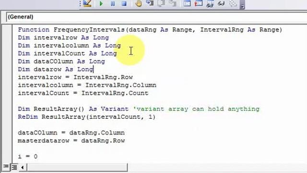Click the 'Dim intervalCount As Long' line
Image resolution: width=307 pixels, height=173 pixels.
coord(67,53)
